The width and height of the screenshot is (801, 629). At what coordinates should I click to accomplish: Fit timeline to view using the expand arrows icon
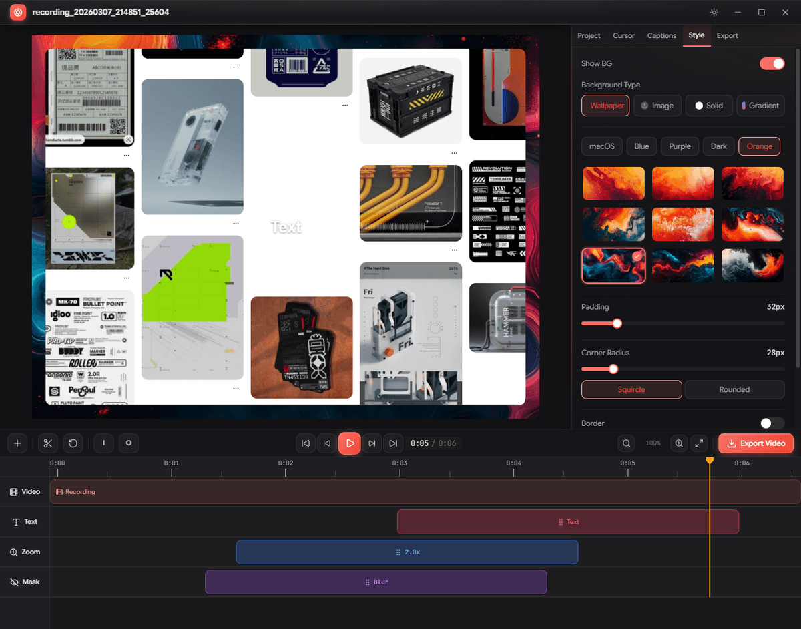(x=699, y=443)
